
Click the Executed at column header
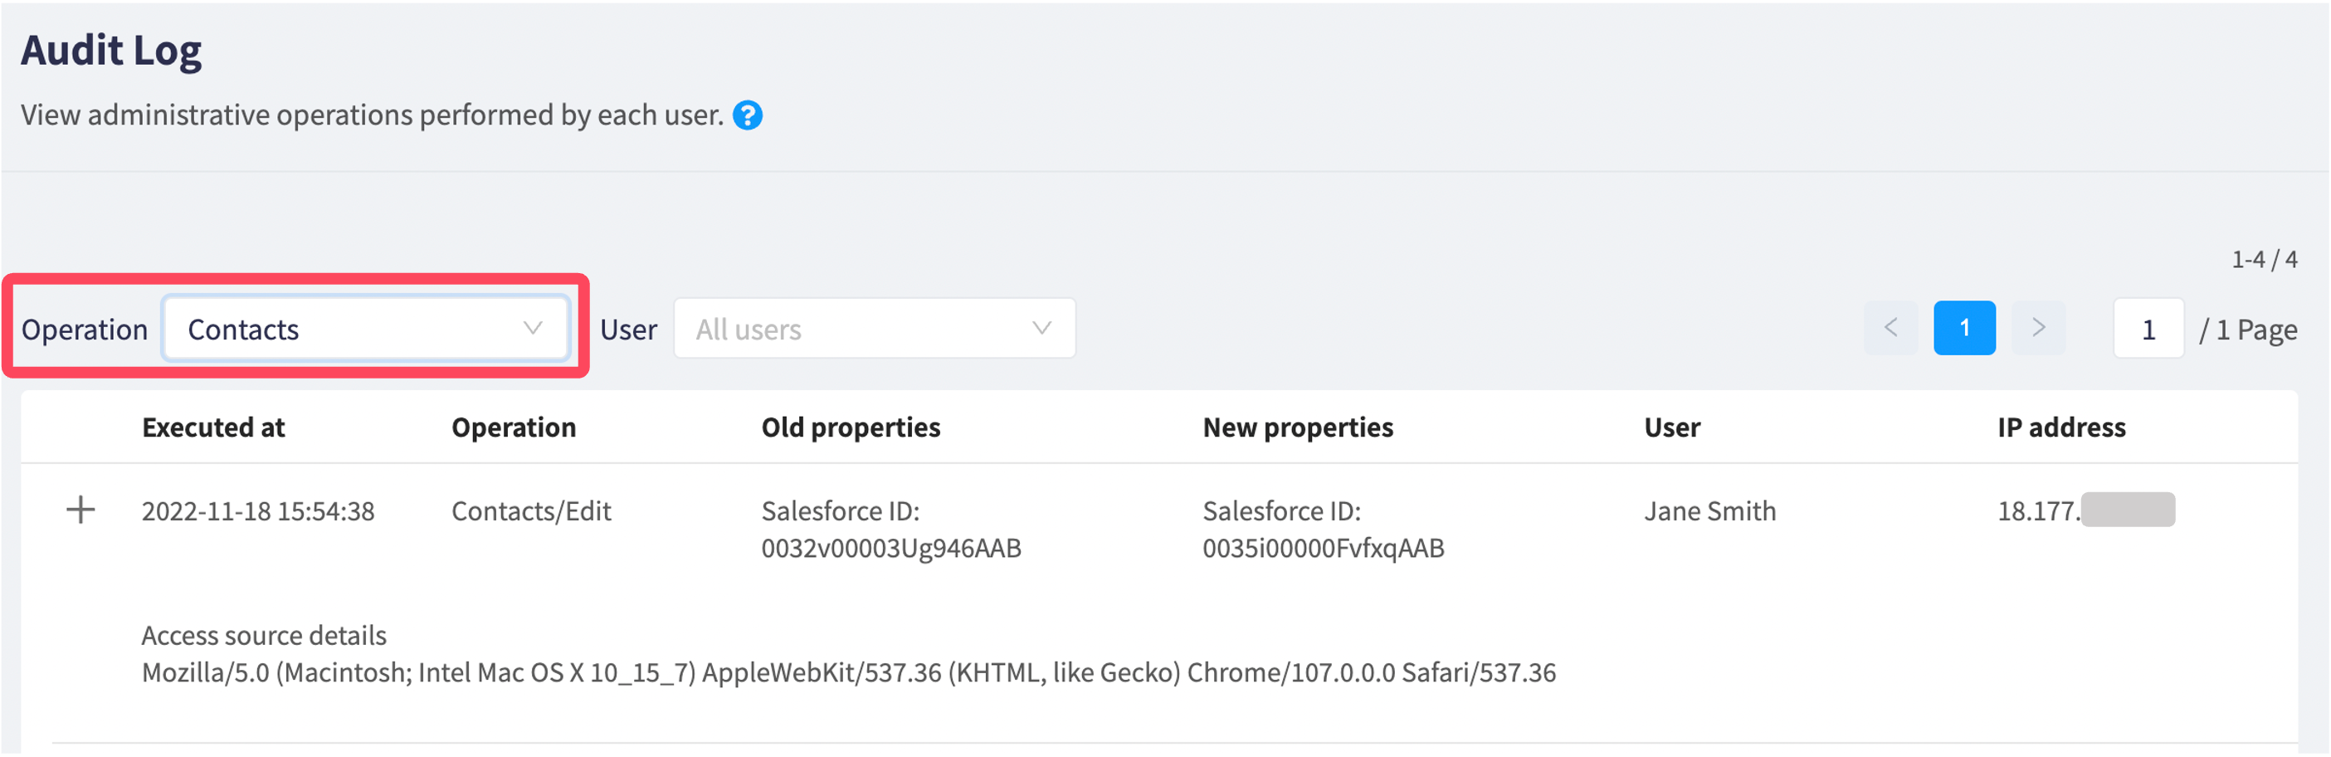tap(213, 427)
